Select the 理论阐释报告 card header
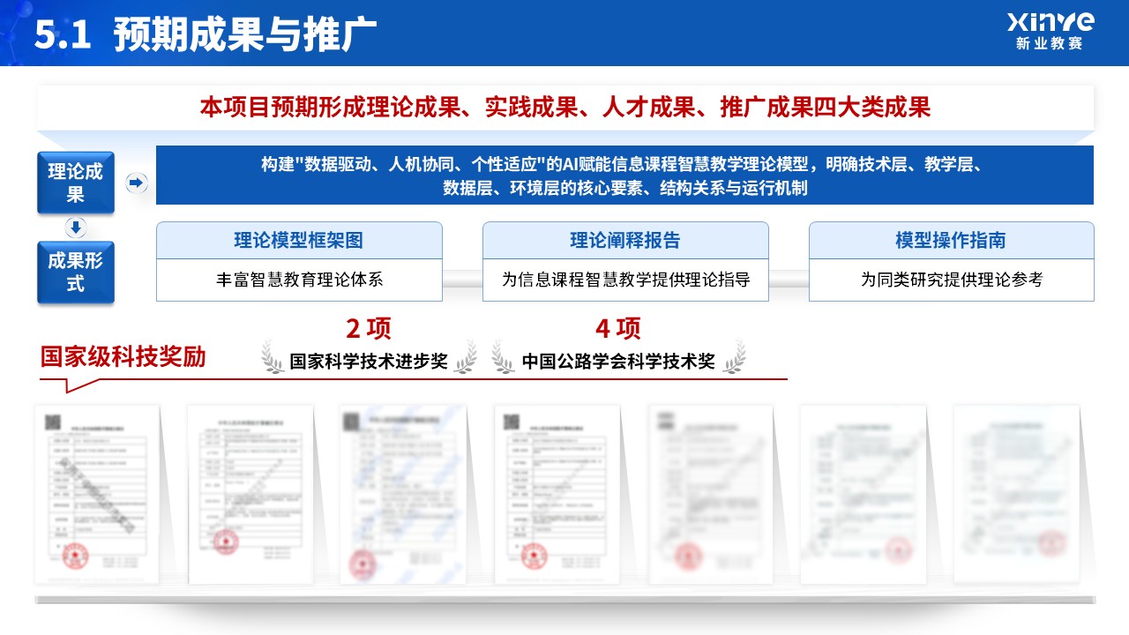 click(x=625, y=240)
